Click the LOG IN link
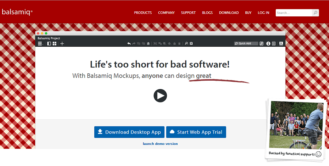 pos(264,13)
